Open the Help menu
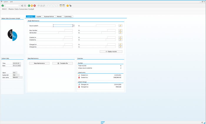This screenshot has height=124, width=206. (x=11, y=2)
